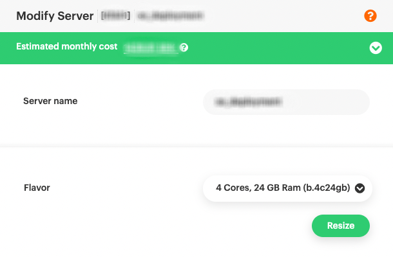Click the orange help icon in header

point(370,16)
